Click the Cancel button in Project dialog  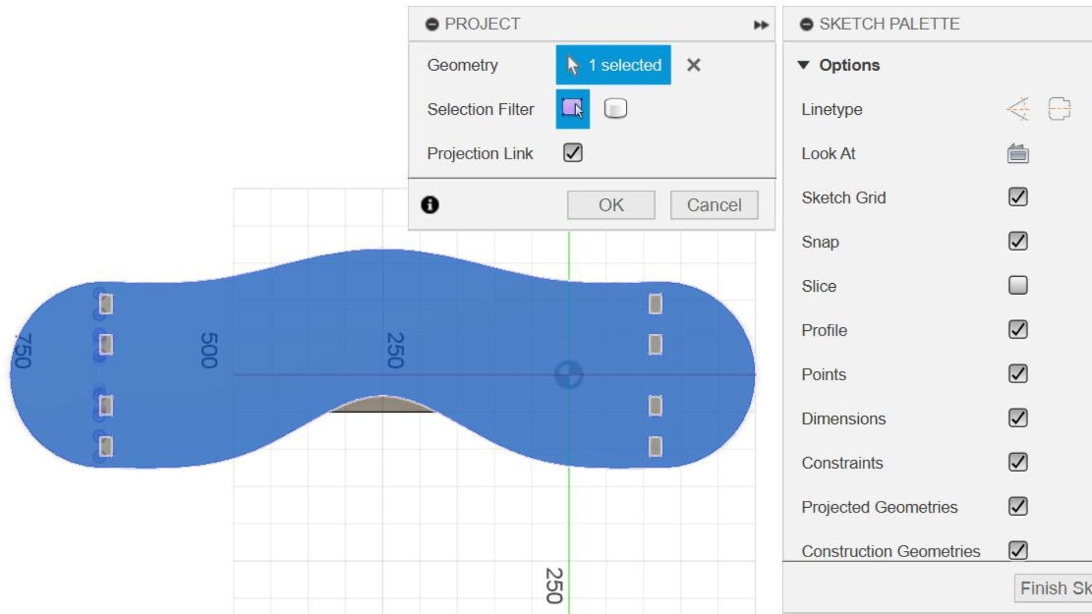pos(714,205)
